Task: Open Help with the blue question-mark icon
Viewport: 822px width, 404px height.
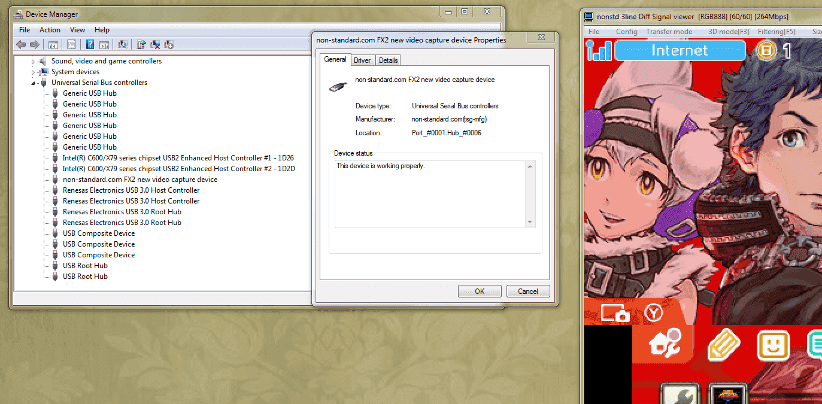Action: (90, 44)
